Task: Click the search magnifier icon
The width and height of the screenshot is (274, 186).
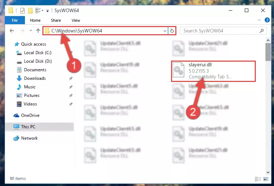Action: coord(262,31)
